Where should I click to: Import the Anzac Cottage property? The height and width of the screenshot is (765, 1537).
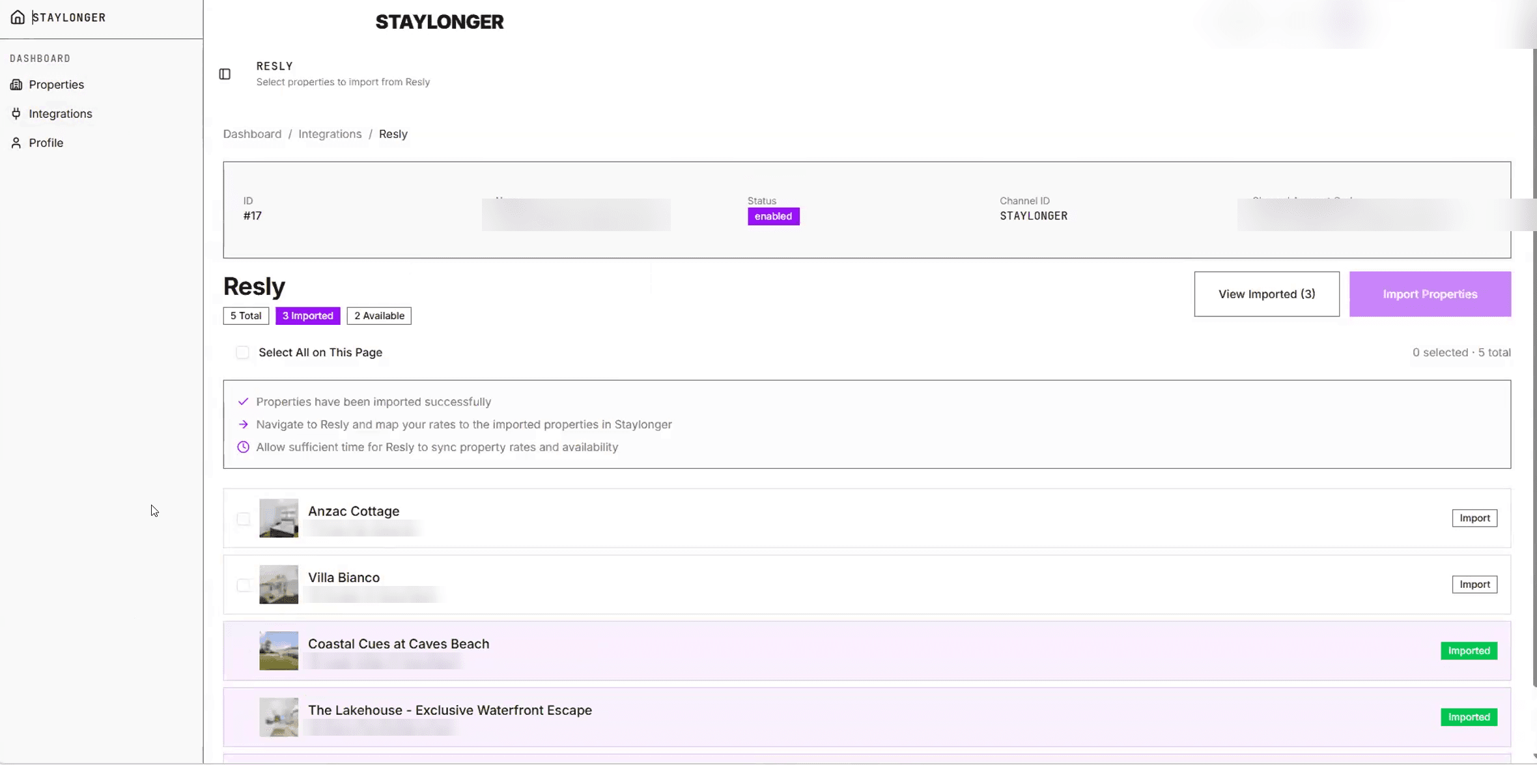(x=1474, y=518)
